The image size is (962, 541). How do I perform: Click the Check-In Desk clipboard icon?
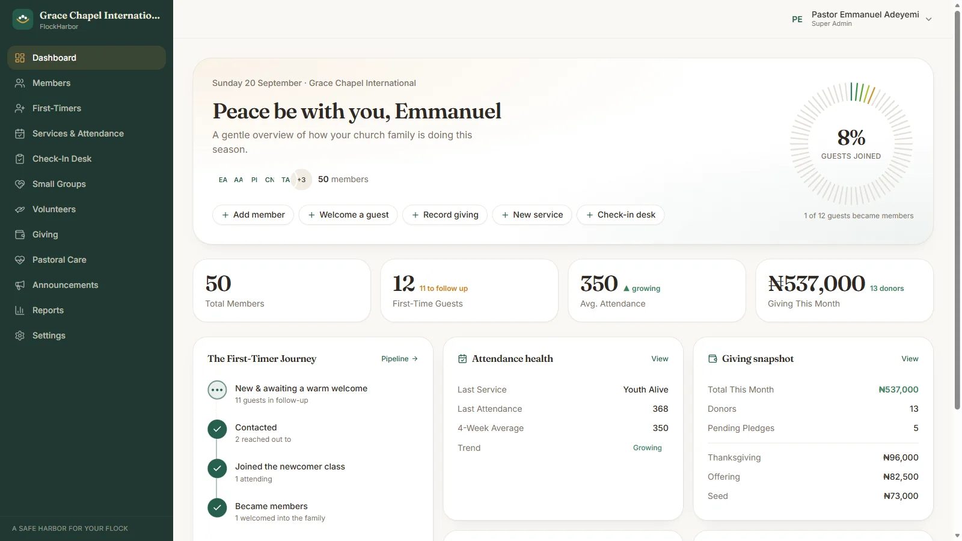20,159
